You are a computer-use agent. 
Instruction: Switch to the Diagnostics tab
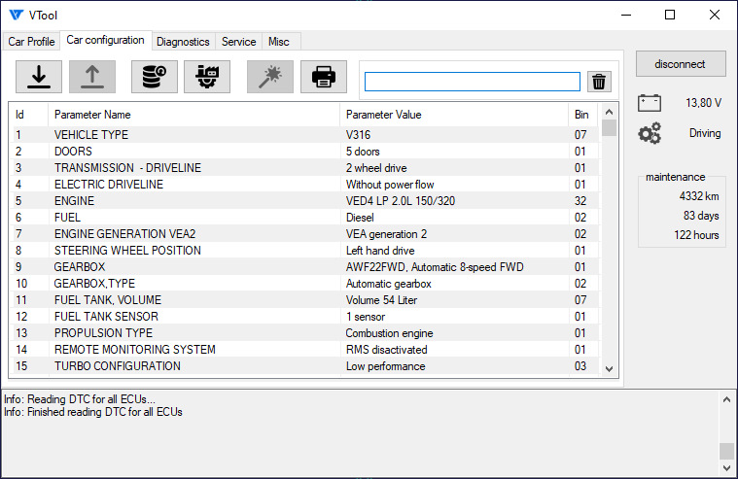click(x=183, y=42)
